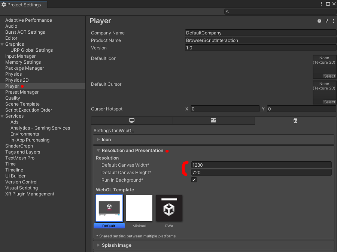
Task: Open Timeline settings
Action: (14, 170)
